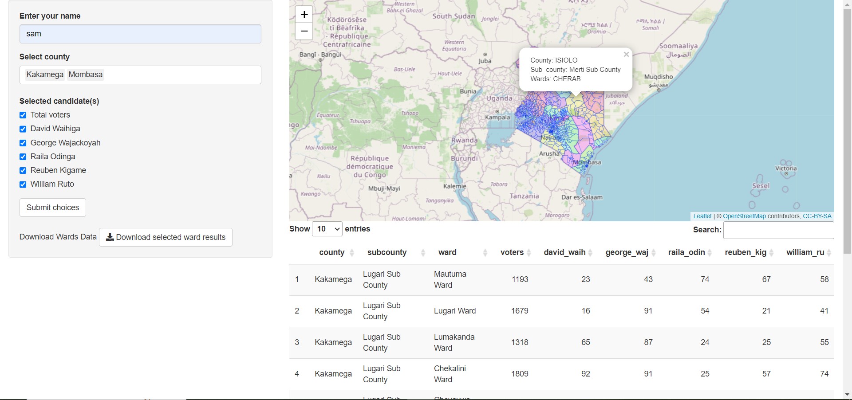The image size is (852, 400).
Task: Sort table by county column
Action: (x=336, y=252)
